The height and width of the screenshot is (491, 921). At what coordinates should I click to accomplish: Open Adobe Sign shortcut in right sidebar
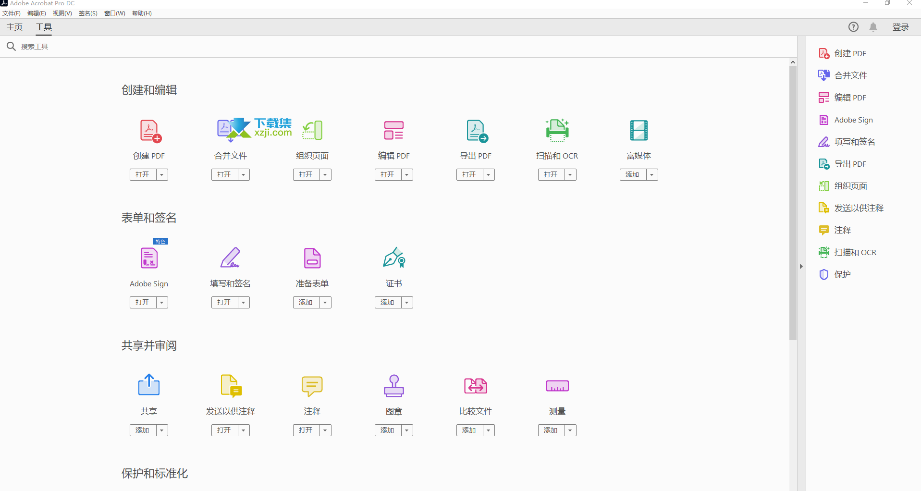click(x=846, y=120)
